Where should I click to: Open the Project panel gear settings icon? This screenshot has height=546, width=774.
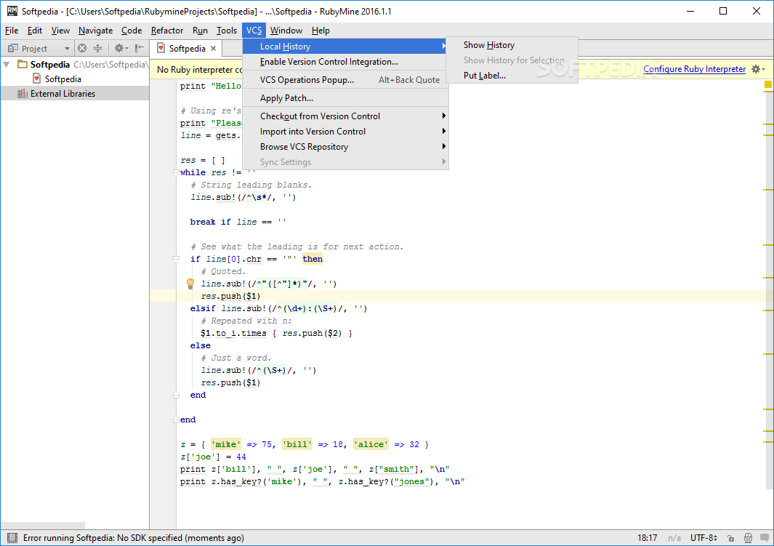click(x=121, y=48)
